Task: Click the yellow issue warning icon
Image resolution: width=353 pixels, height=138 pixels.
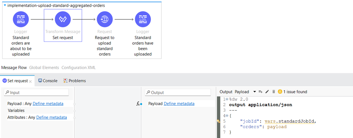Action: pyautogui.click(x=280, y=92)
